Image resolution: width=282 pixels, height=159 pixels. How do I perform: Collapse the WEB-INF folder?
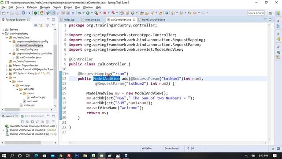pos(18,89)
